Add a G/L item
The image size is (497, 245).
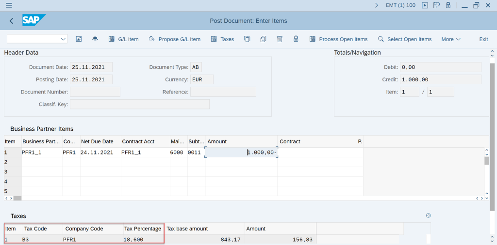tap(124, 39)
